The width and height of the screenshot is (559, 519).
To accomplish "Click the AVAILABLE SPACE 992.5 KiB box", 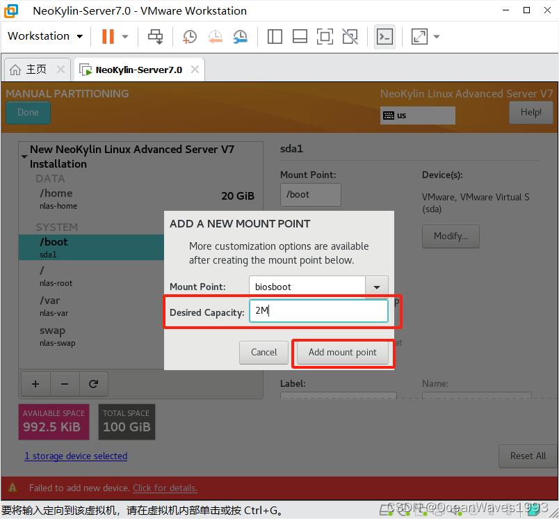I will click(54, 422).
